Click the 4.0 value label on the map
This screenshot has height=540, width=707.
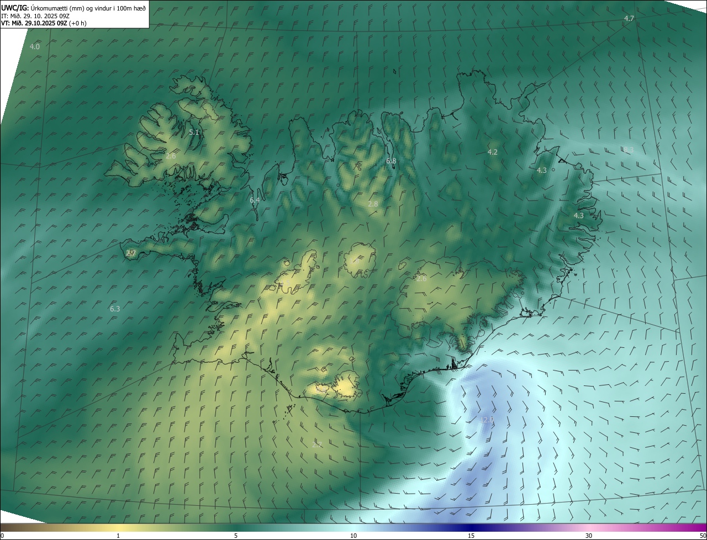[34, 47]
